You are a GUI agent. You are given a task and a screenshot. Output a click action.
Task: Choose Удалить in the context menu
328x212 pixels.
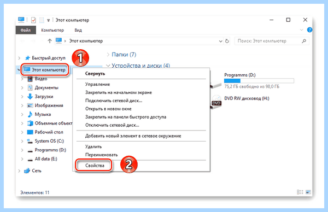[141, 146]
